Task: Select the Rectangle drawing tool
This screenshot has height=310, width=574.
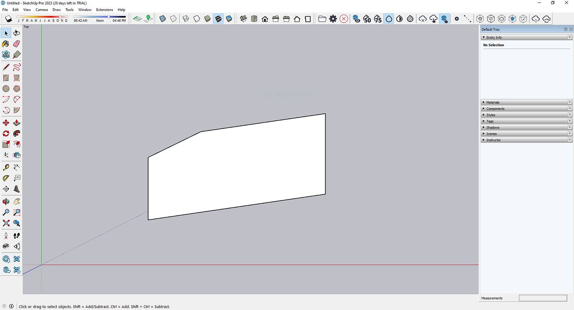Action: [6, 77]
